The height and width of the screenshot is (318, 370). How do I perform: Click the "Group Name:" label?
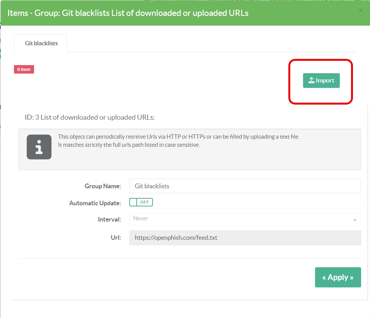point(103,186)
